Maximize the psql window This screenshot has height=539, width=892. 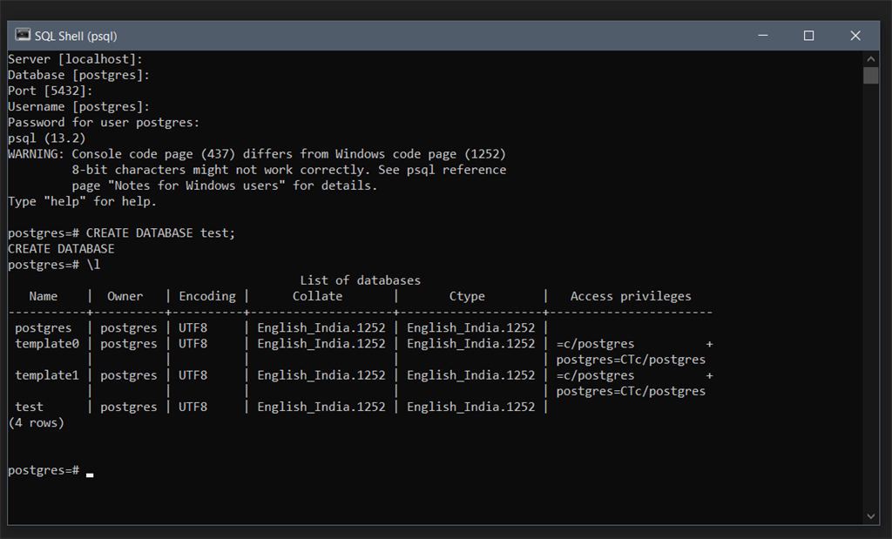pos(808,36)
